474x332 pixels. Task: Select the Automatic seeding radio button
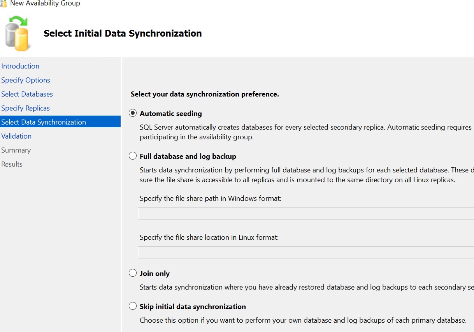(133, 113)
